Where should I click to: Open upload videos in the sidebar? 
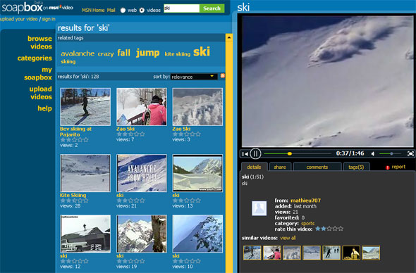pos(41,93)
